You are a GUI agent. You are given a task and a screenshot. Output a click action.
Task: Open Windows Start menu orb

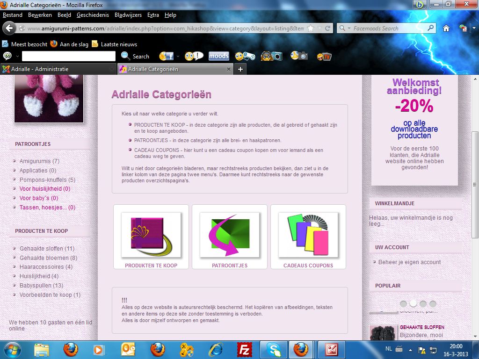[x=12, y=350]
